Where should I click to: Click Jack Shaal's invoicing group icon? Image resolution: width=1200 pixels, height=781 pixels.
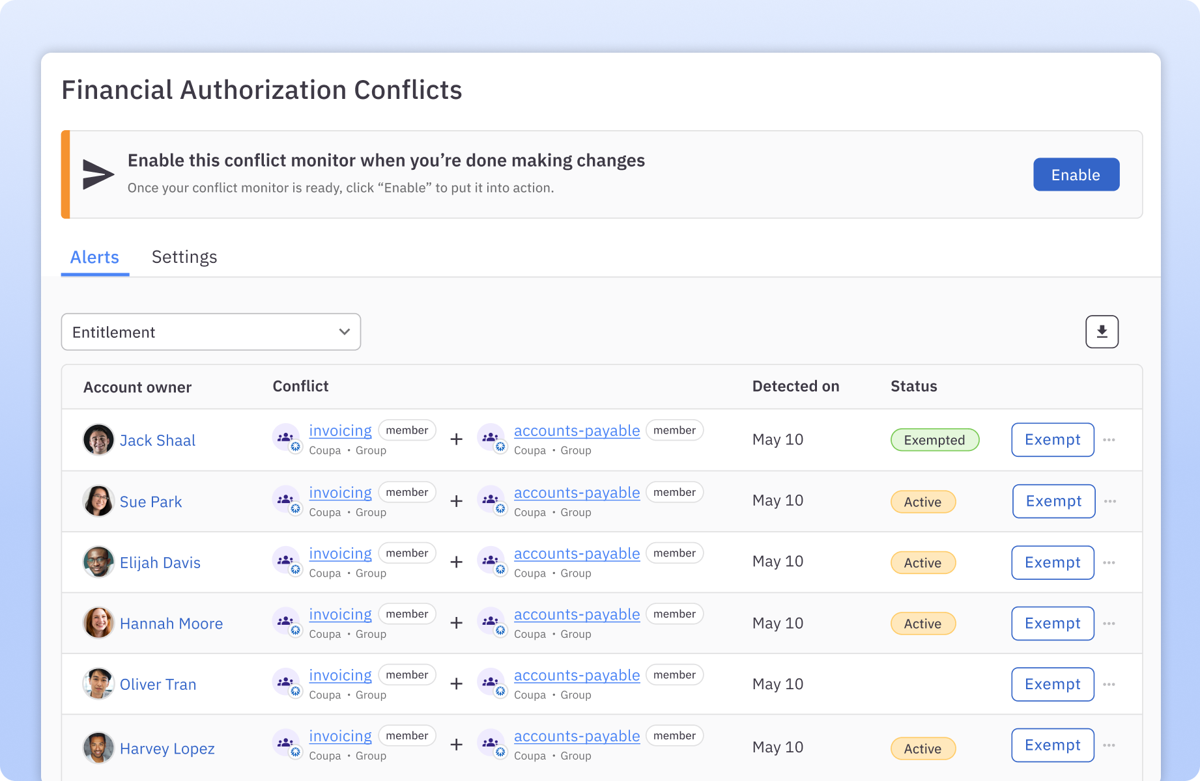[x=287, y=439]
